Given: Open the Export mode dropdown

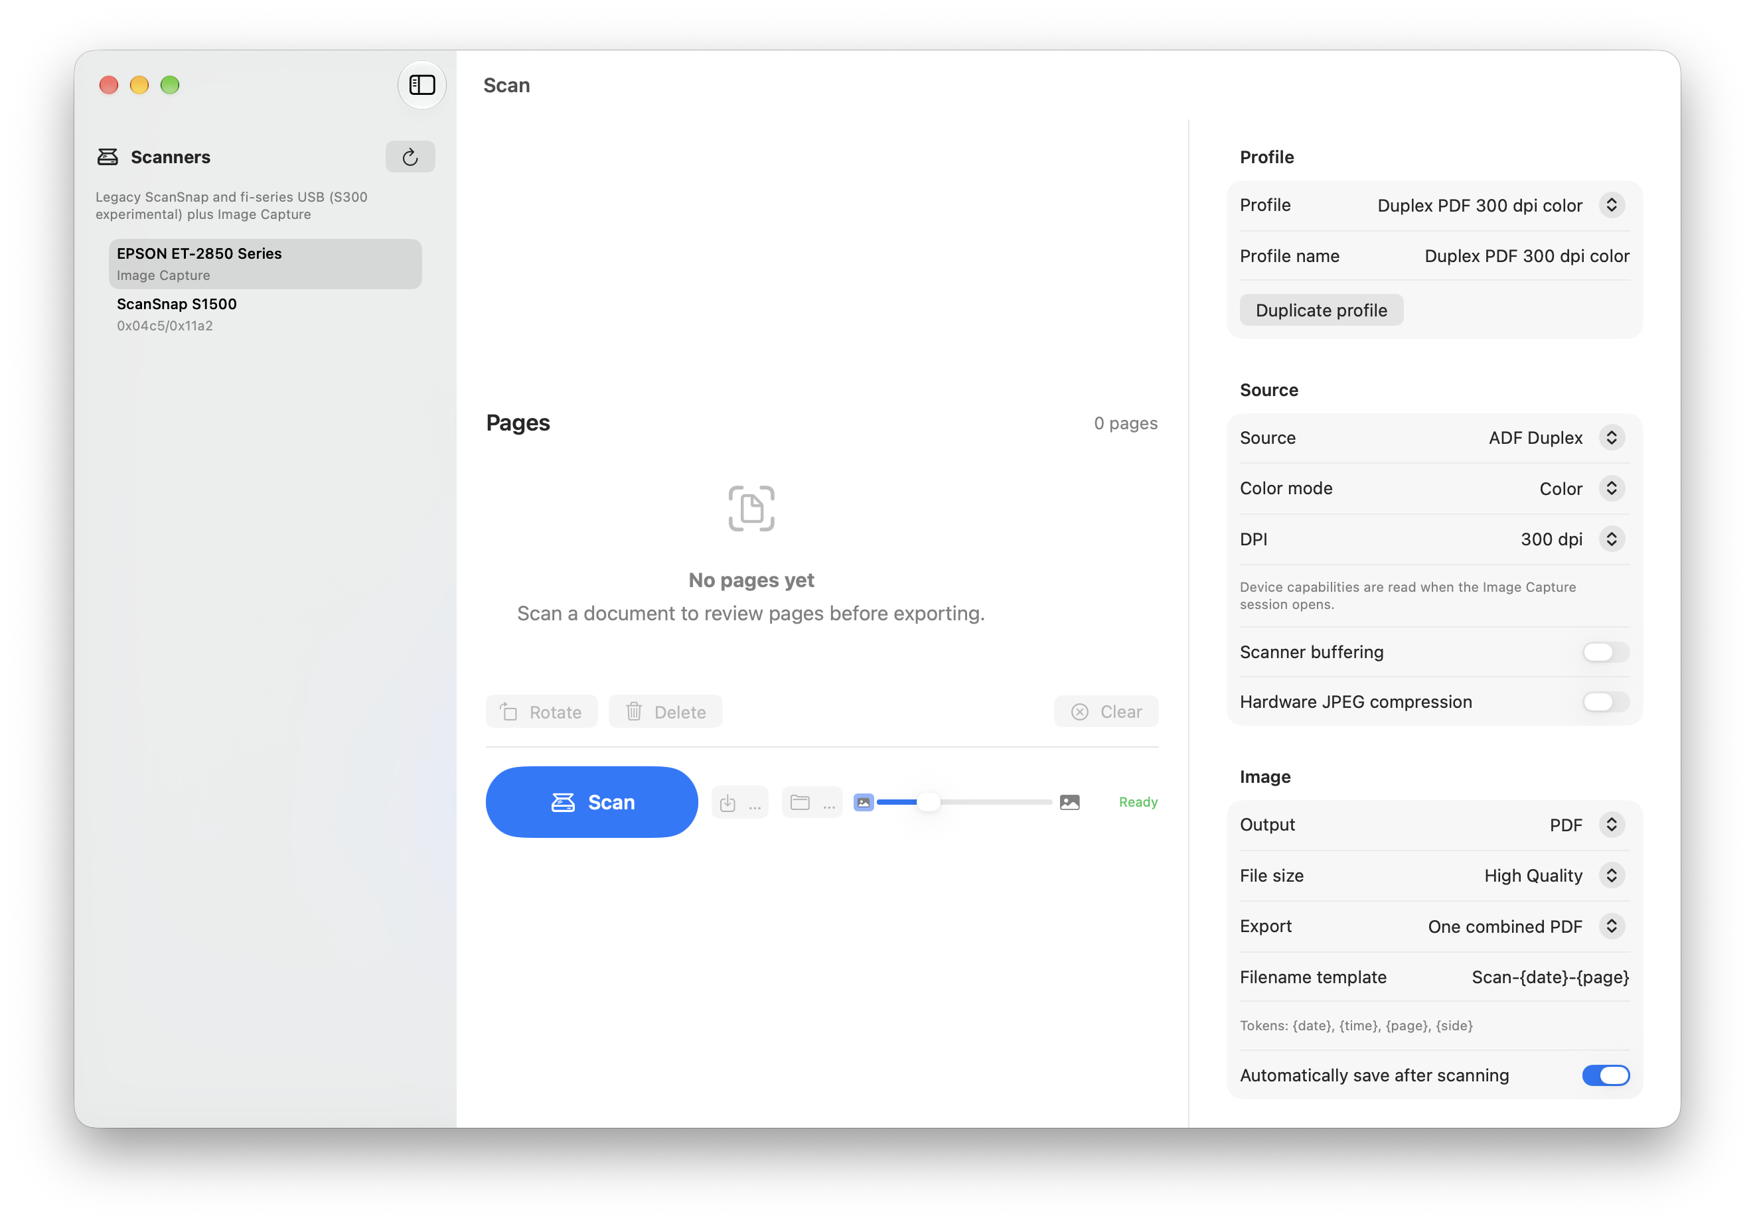Looking at the screenshot, I should pos(1612,925).
